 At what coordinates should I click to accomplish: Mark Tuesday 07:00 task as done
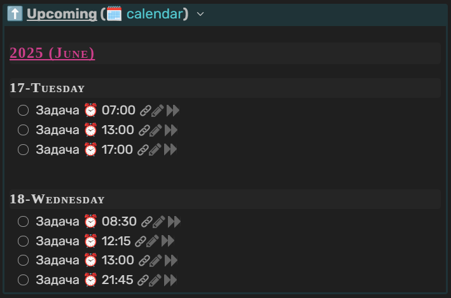coord(24,111)
